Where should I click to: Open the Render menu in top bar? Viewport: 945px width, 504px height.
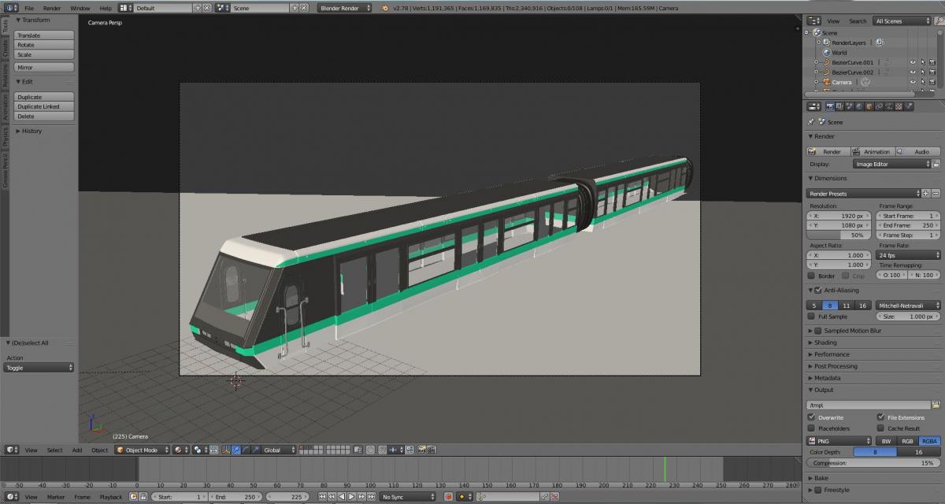tap(52, 8)
